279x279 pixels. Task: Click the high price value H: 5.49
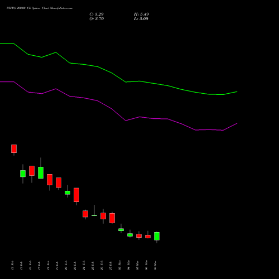click(x=141, y=15)
